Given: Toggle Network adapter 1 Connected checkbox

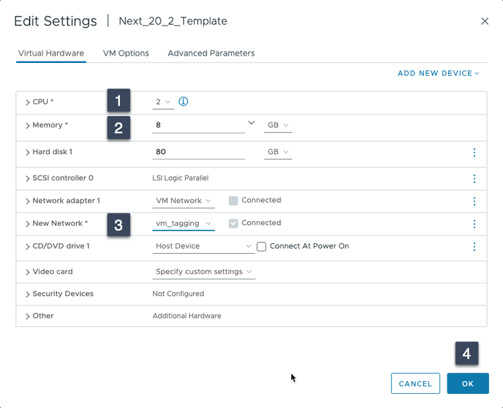Looking at the screenshot, I should 233,200.
